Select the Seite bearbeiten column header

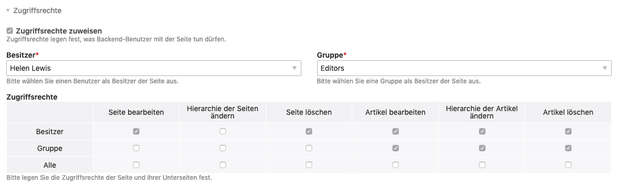[x=136, y=112]
